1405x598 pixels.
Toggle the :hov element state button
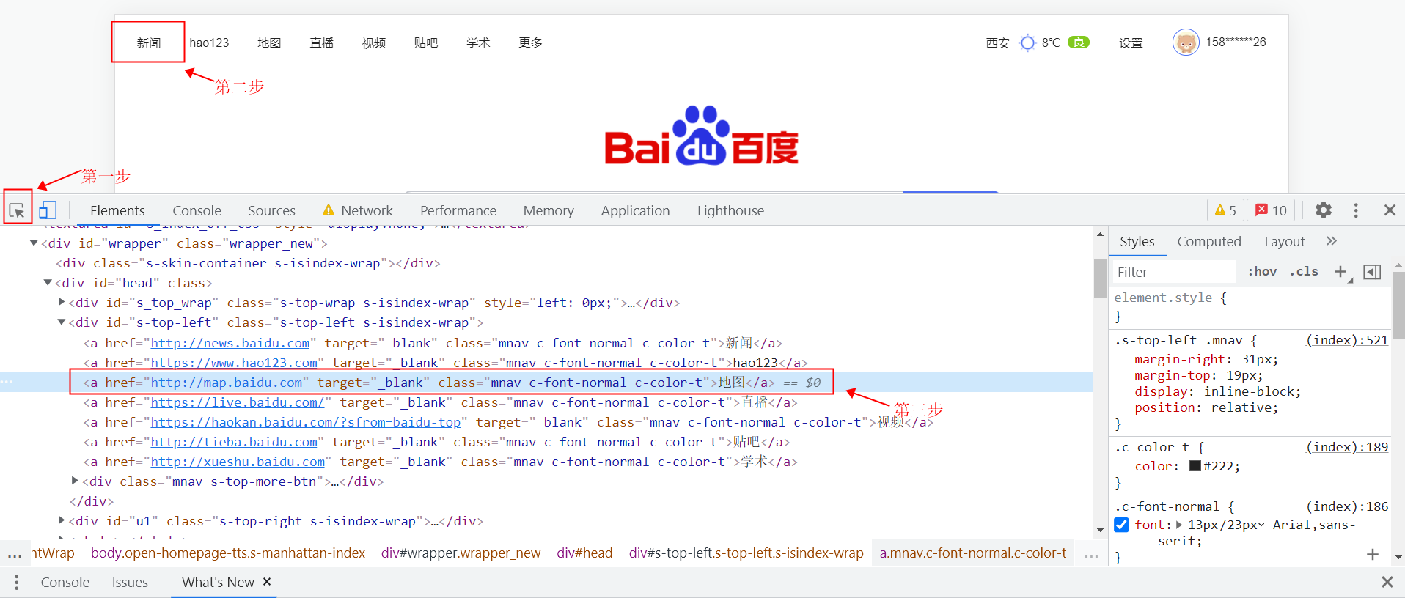(1262, 271)
